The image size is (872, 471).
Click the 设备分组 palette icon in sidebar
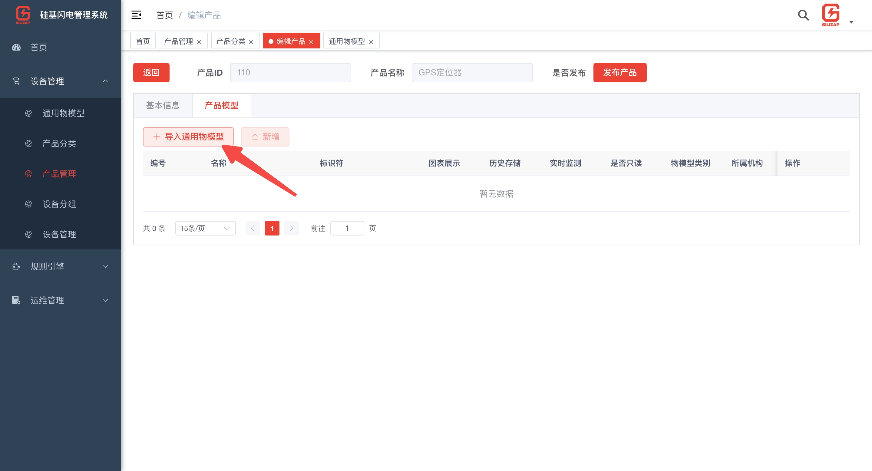click(x=28, y=204)
